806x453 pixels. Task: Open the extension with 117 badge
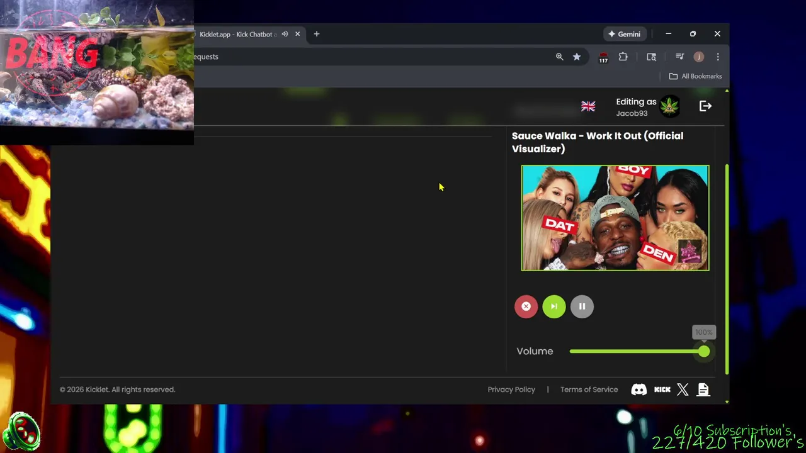[603, 58]
